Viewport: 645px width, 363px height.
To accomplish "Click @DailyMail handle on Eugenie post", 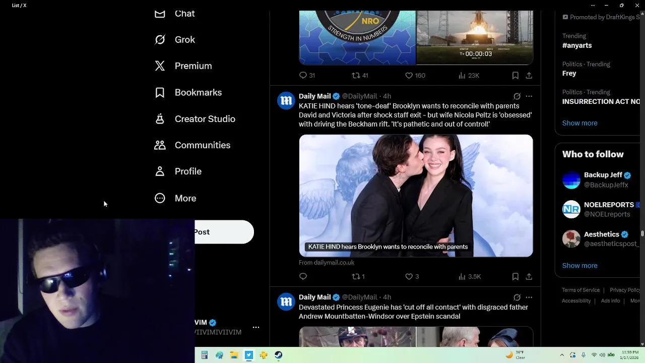I will pyautogui.click(x=360, y=297).
